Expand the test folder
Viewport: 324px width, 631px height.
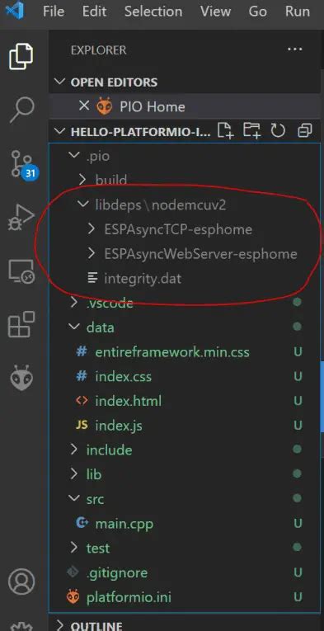(x=73, y=548)
